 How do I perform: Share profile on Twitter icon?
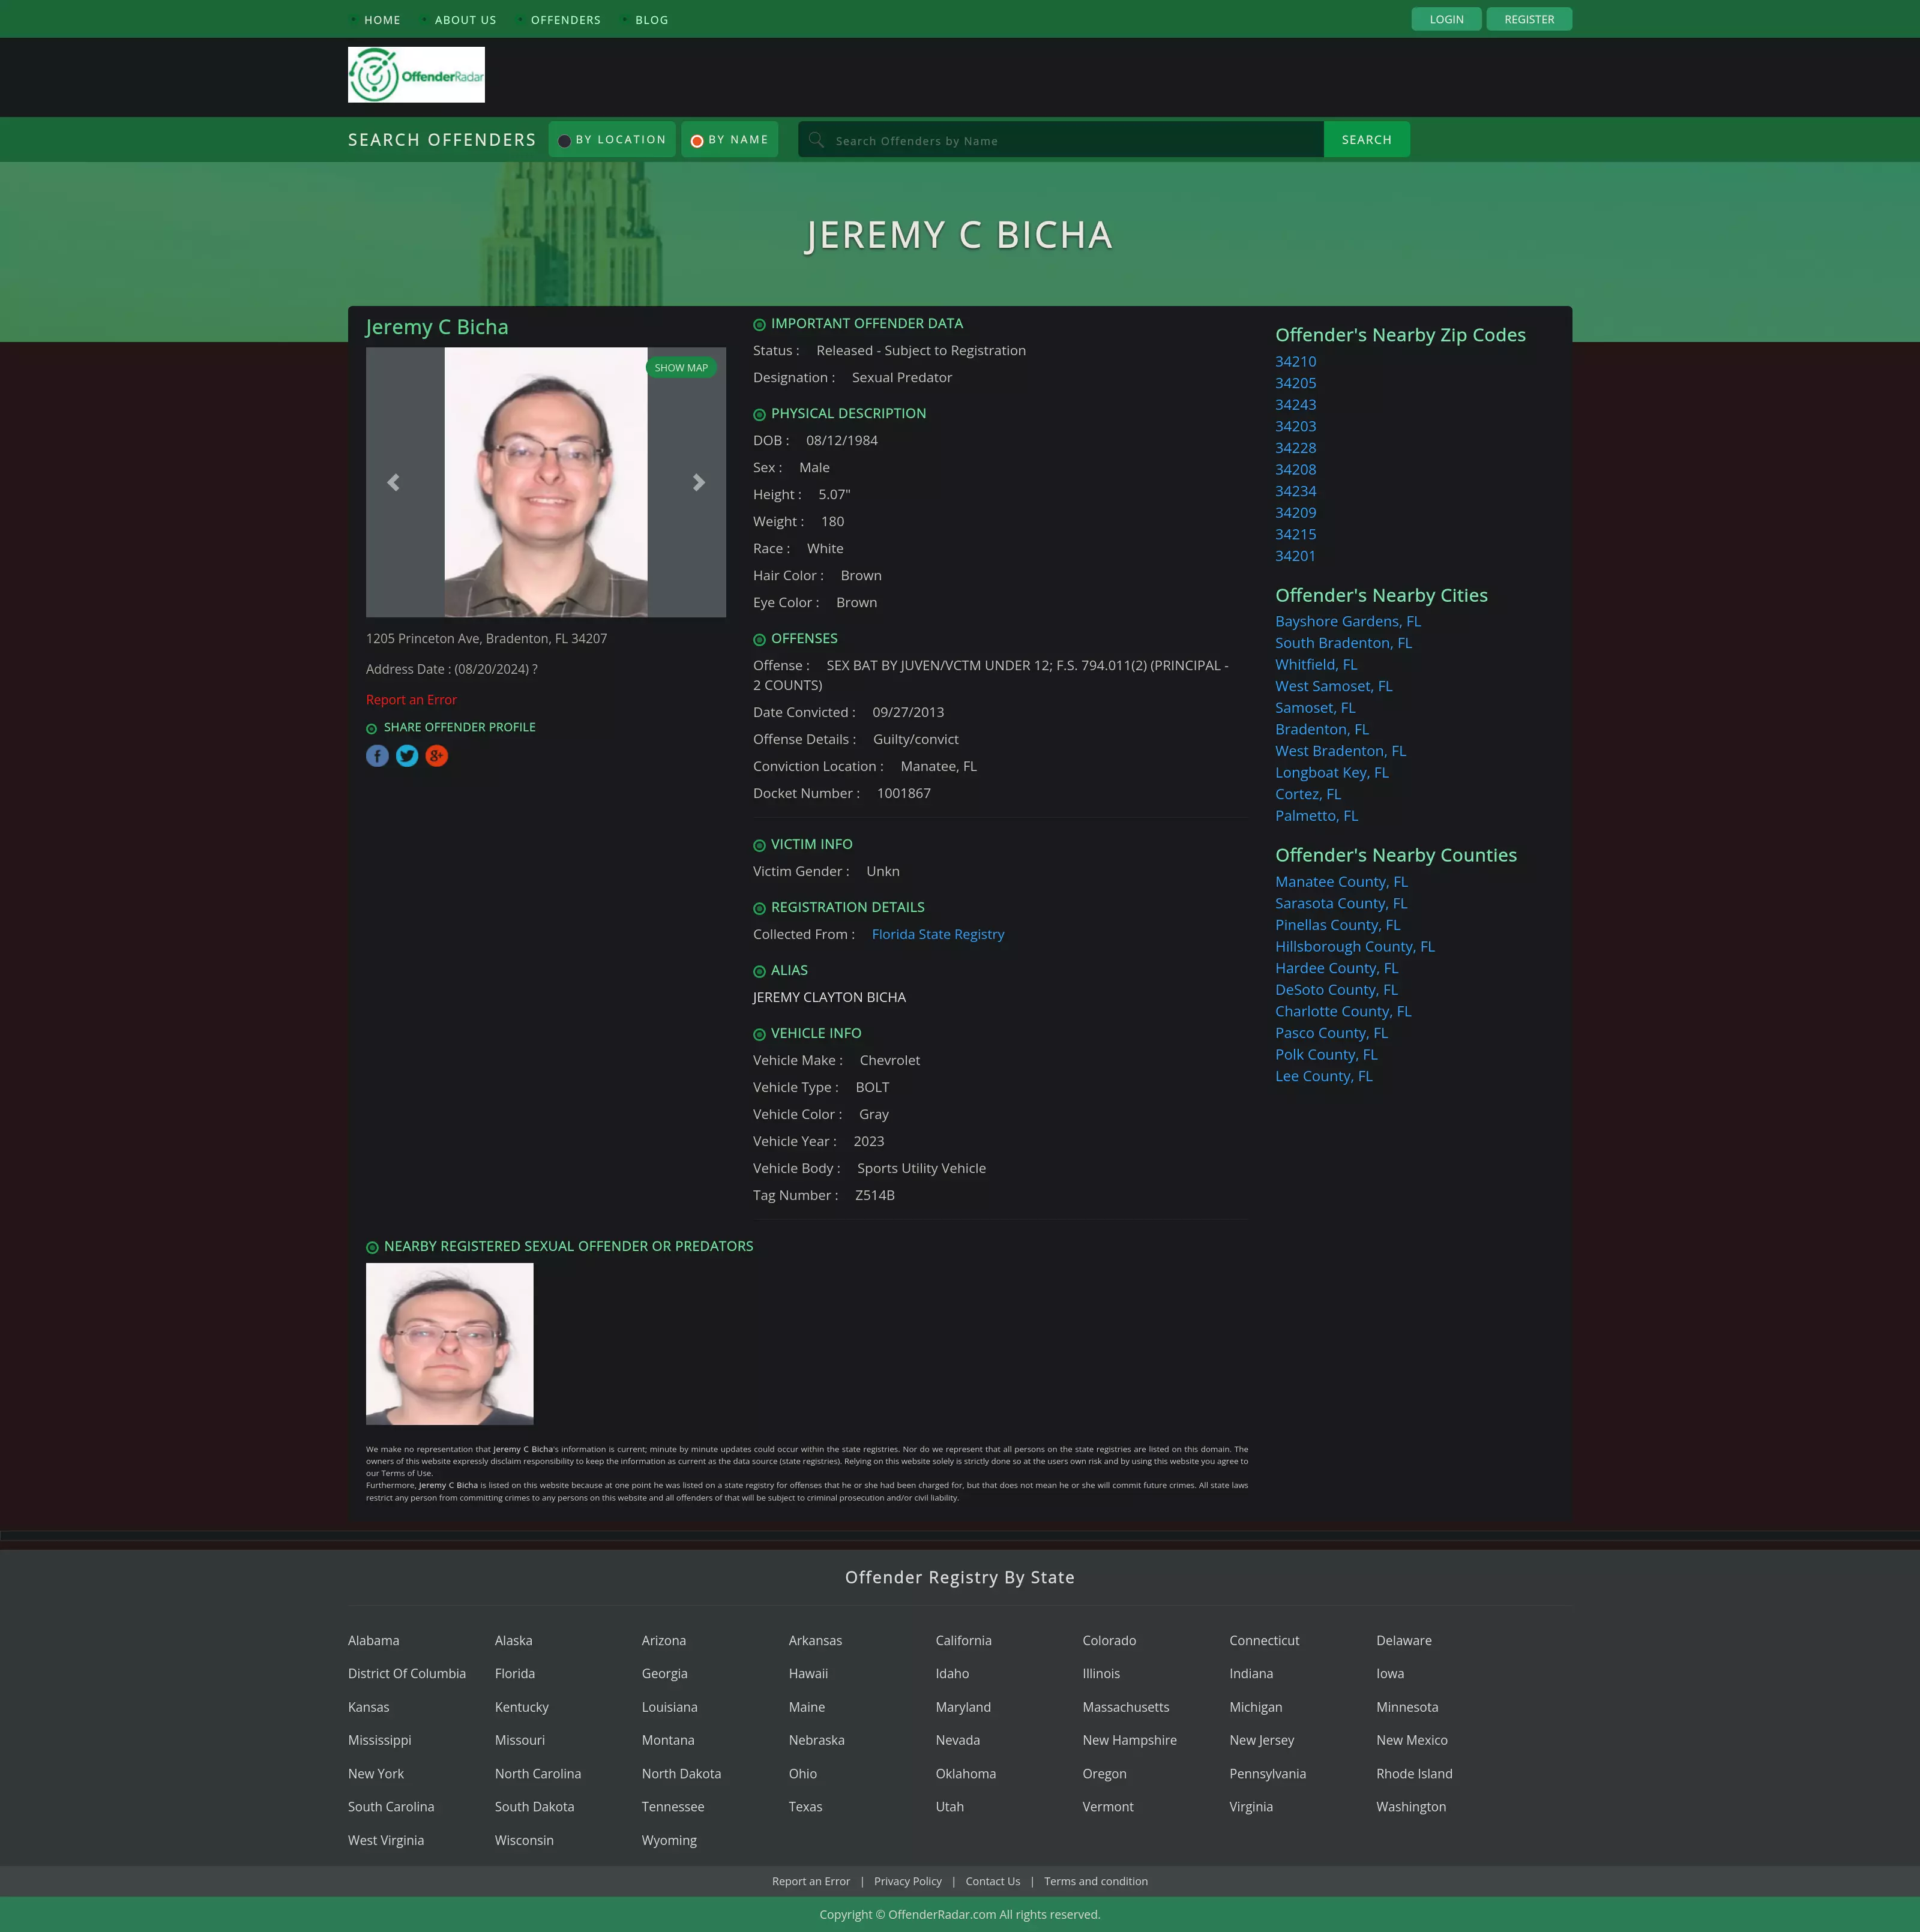(407, 756)
